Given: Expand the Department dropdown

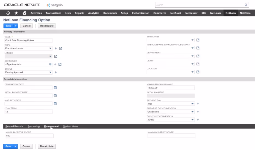Looking at the screenshot, I should [192, 56].
